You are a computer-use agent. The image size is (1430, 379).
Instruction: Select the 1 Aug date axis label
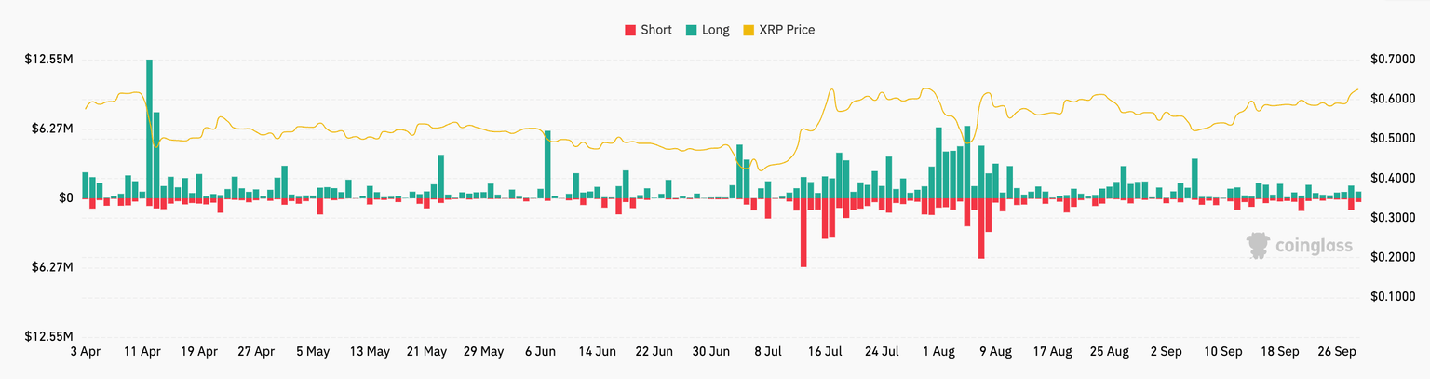tap(938, 352)
